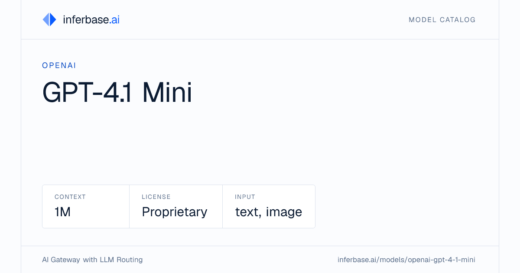Open the inferbase.ai brand name text
This screenshot has width=520, height=273.
tap(91, 19)
